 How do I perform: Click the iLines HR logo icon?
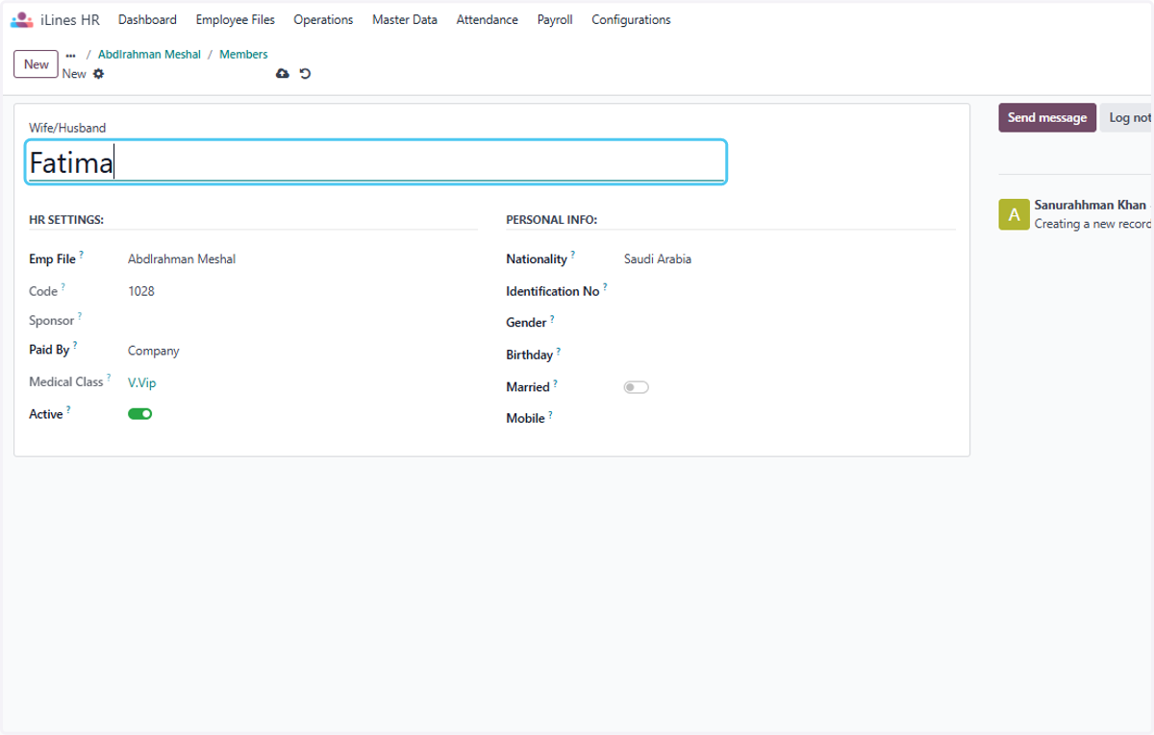coord(21,19)
